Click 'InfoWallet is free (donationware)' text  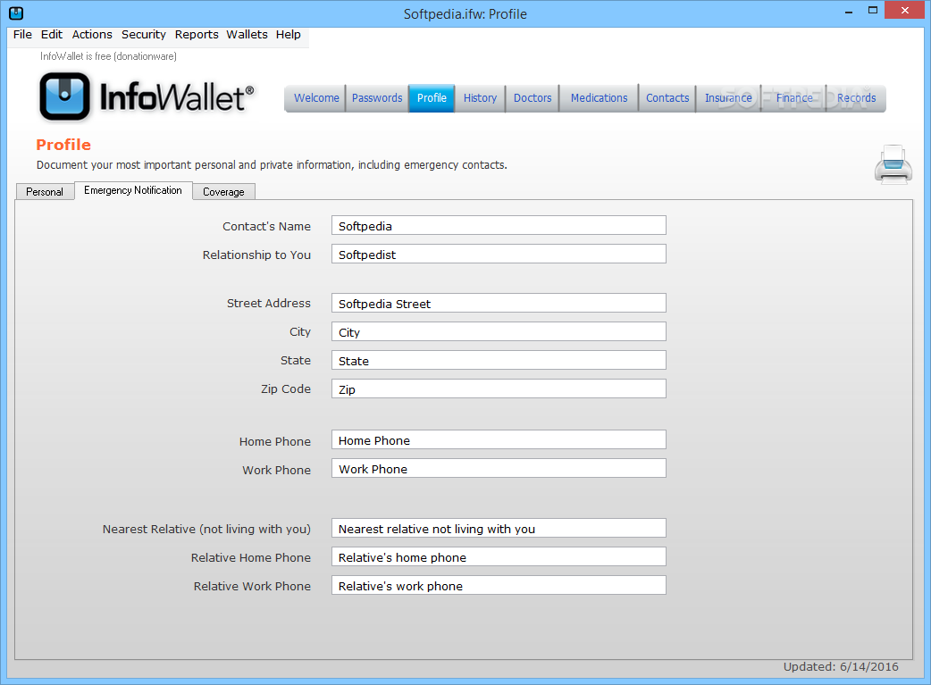(109, 56)
